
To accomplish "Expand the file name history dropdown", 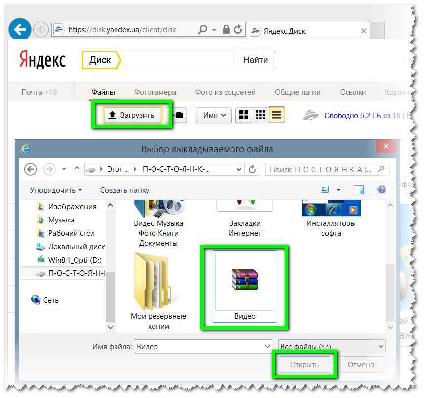I will [267, 346].
